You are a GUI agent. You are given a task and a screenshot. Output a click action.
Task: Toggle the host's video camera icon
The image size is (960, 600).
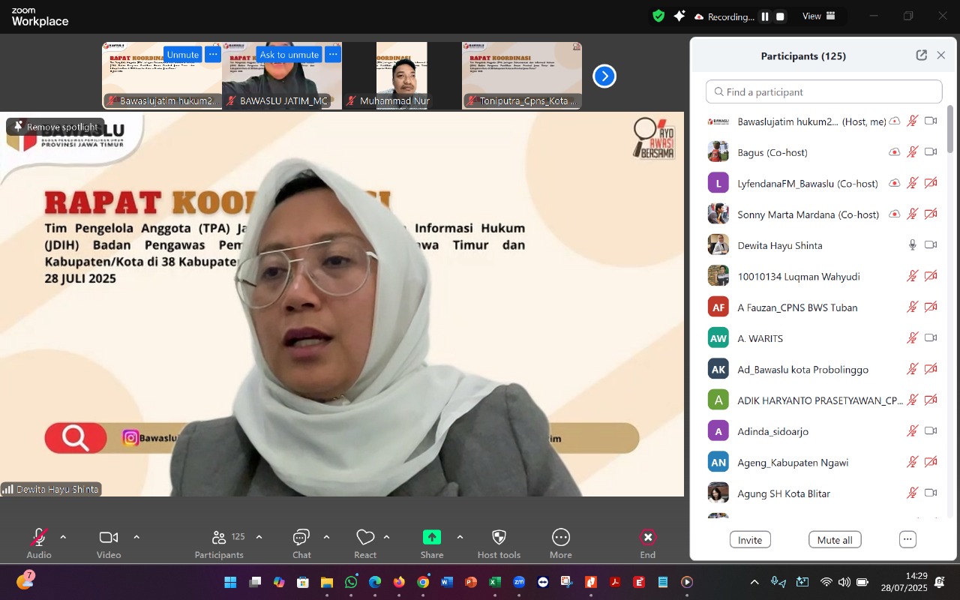pos(931,121)
